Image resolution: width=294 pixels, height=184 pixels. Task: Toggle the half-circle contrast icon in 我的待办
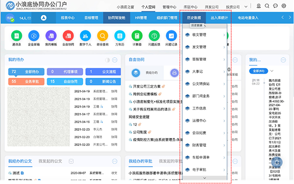[x=107, y=60]
